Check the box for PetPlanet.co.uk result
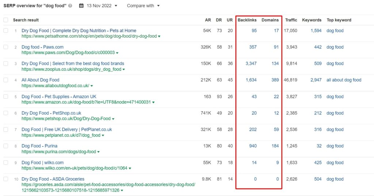Image resolution: width=374 pixels, height=196 pixels. pos(6,129)
